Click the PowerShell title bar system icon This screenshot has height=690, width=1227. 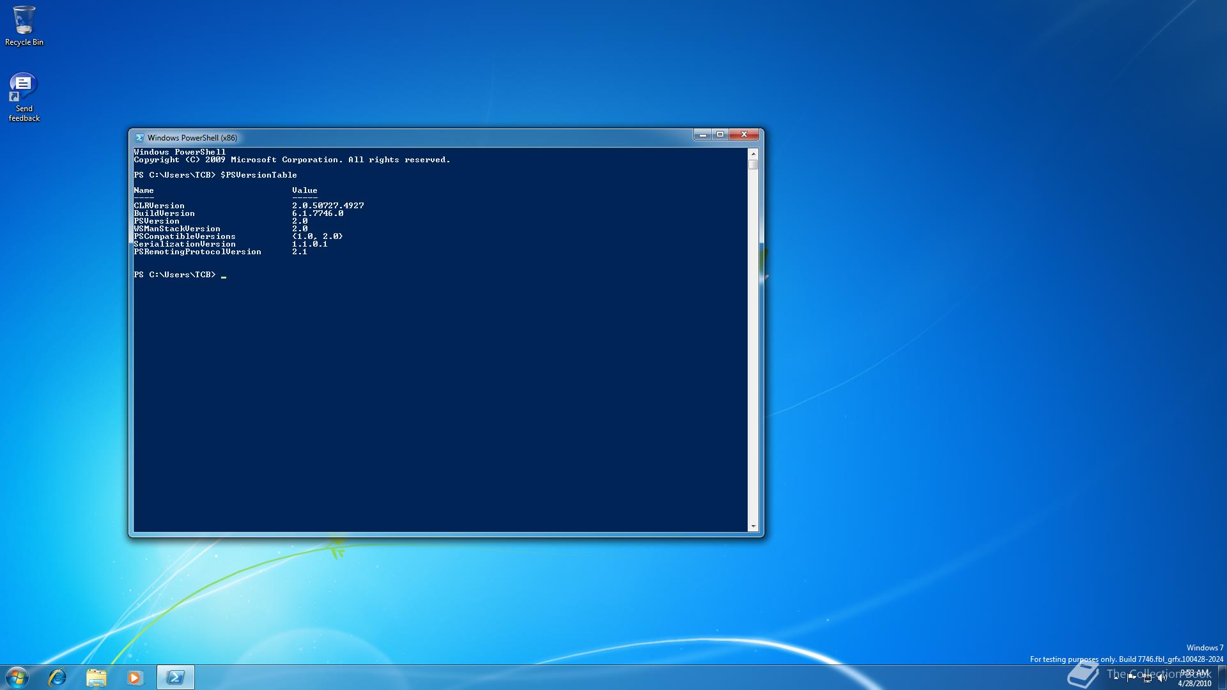(139, 137)
